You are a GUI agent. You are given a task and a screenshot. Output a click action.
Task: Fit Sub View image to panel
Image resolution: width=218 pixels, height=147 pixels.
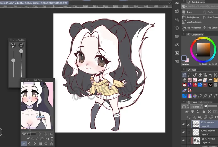click(x=51, y=134)
